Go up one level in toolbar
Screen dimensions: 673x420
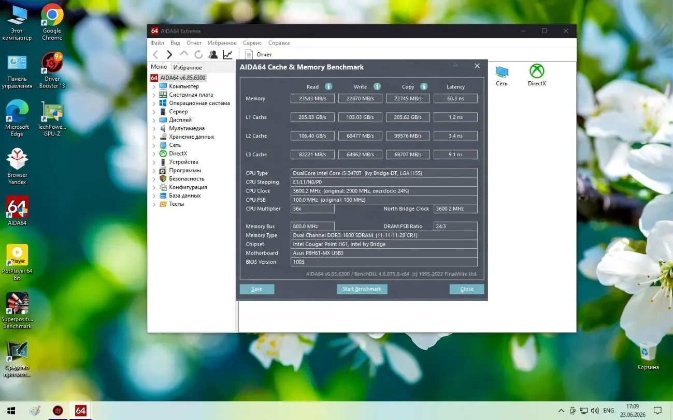(184, 54)
